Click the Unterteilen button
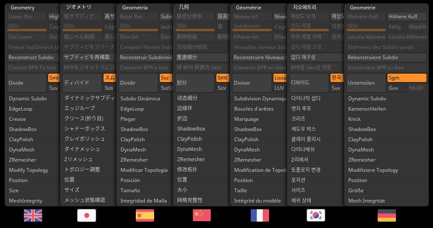This screenshot has width=433, height=228. click(366, 83)
